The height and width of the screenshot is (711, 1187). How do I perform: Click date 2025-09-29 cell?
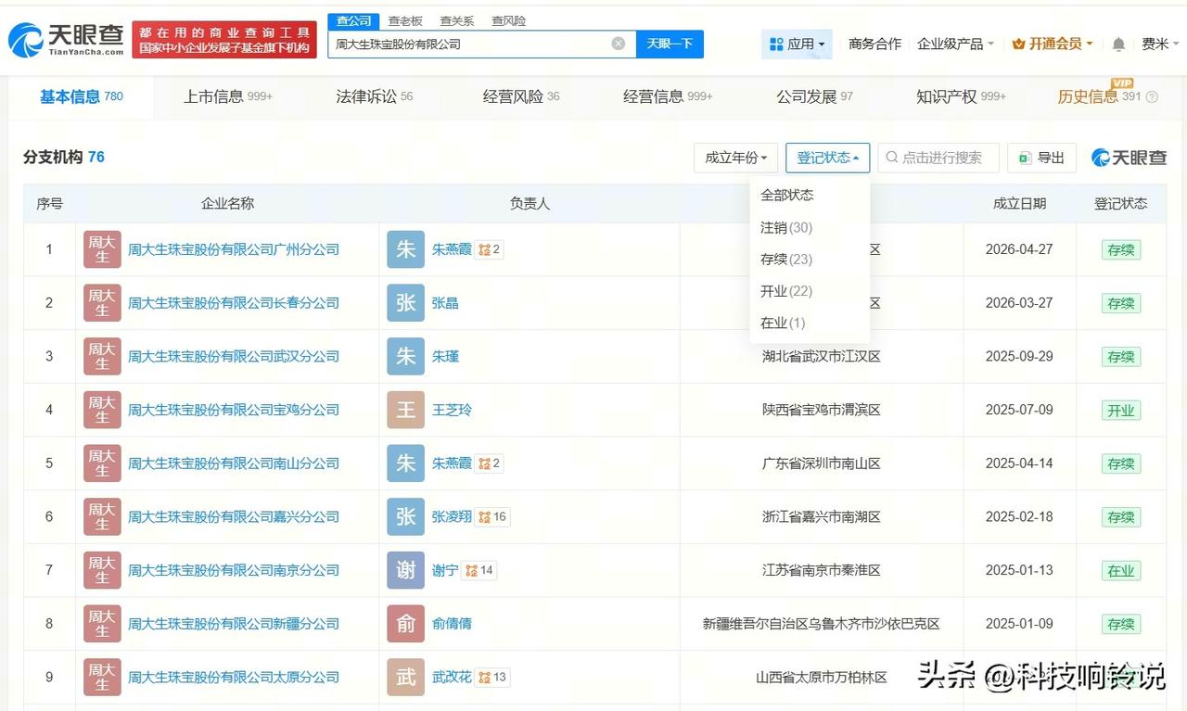pos(1019,356)
